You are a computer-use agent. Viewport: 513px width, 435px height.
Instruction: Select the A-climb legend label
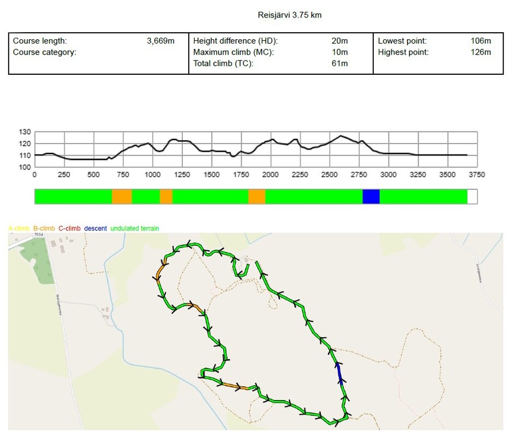pyautogui.click(x=19, y=228)
